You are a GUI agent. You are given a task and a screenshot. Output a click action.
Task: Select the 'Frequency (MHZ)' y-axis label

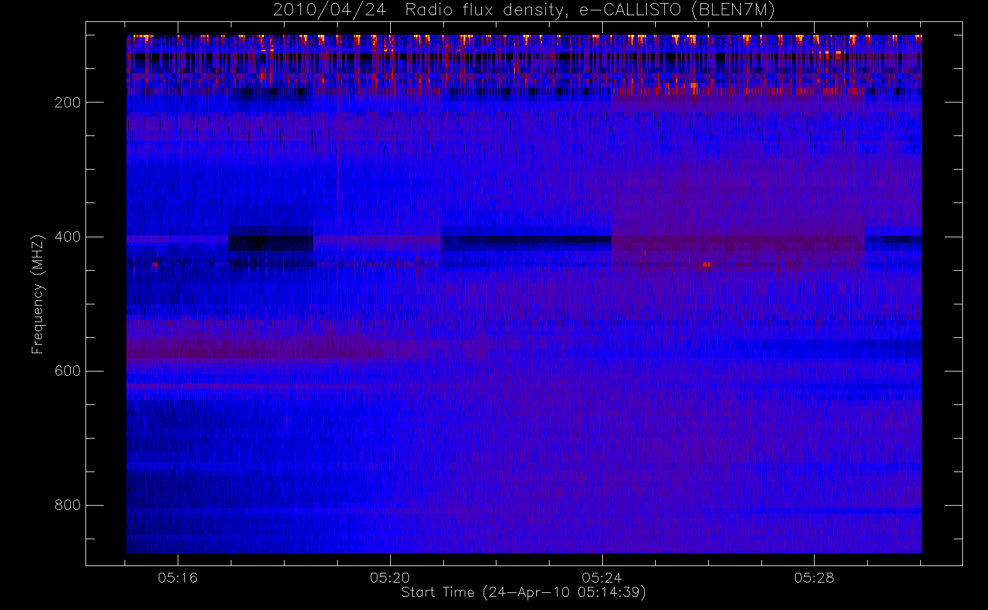(x=38, y=295)
